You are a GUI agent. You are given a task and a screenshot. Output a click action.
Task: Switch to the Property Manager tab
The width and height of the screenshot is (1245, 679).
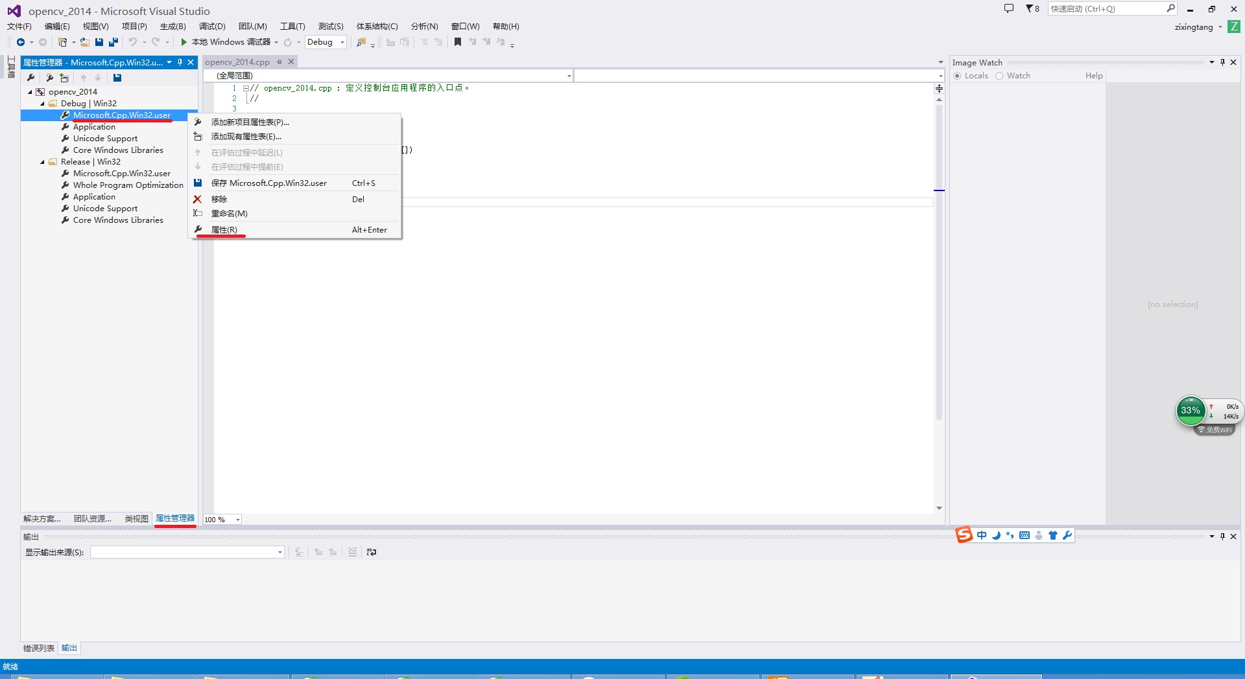tap(175, 518)
